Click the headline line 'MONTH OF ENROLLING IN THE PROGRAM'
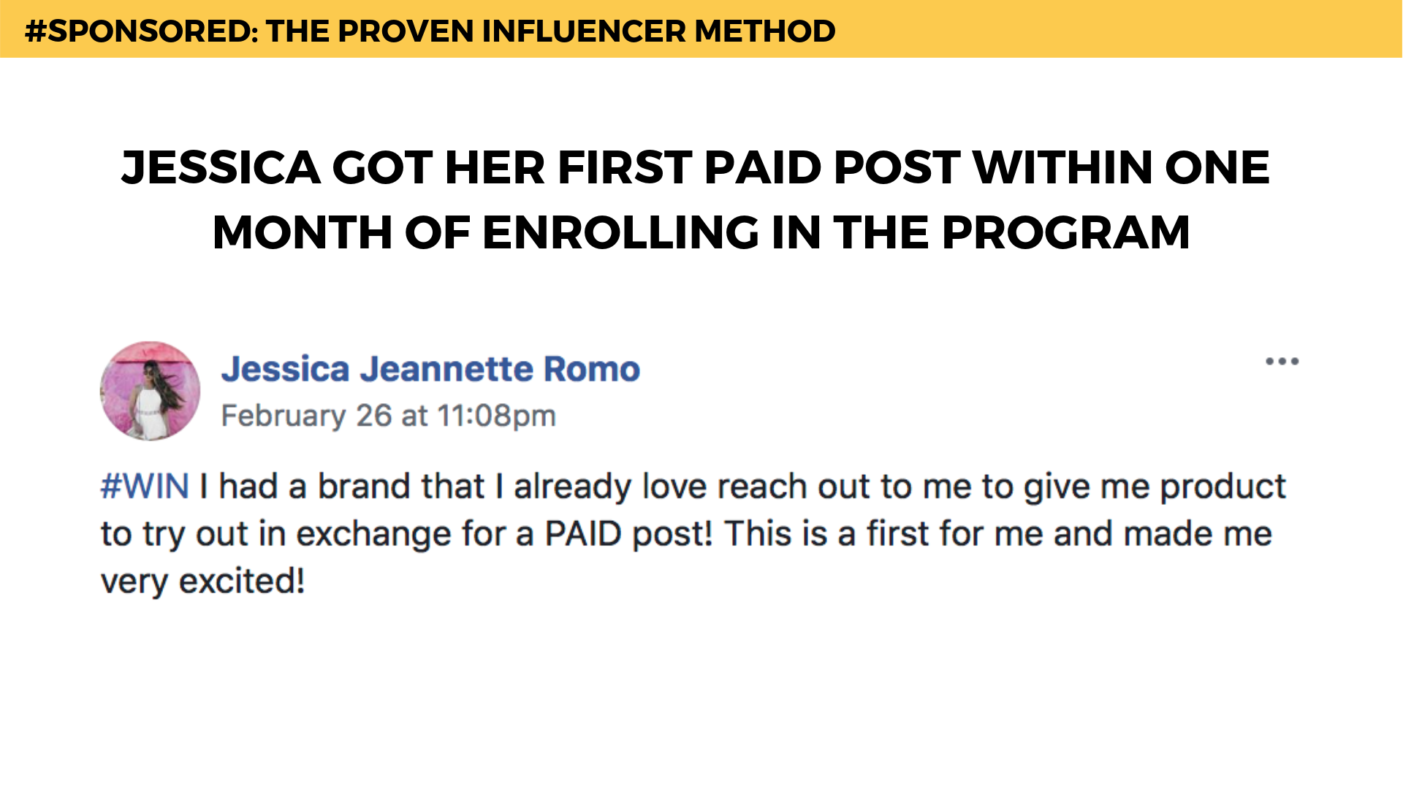Viewport: 1403px width, 789px height. 701,233
